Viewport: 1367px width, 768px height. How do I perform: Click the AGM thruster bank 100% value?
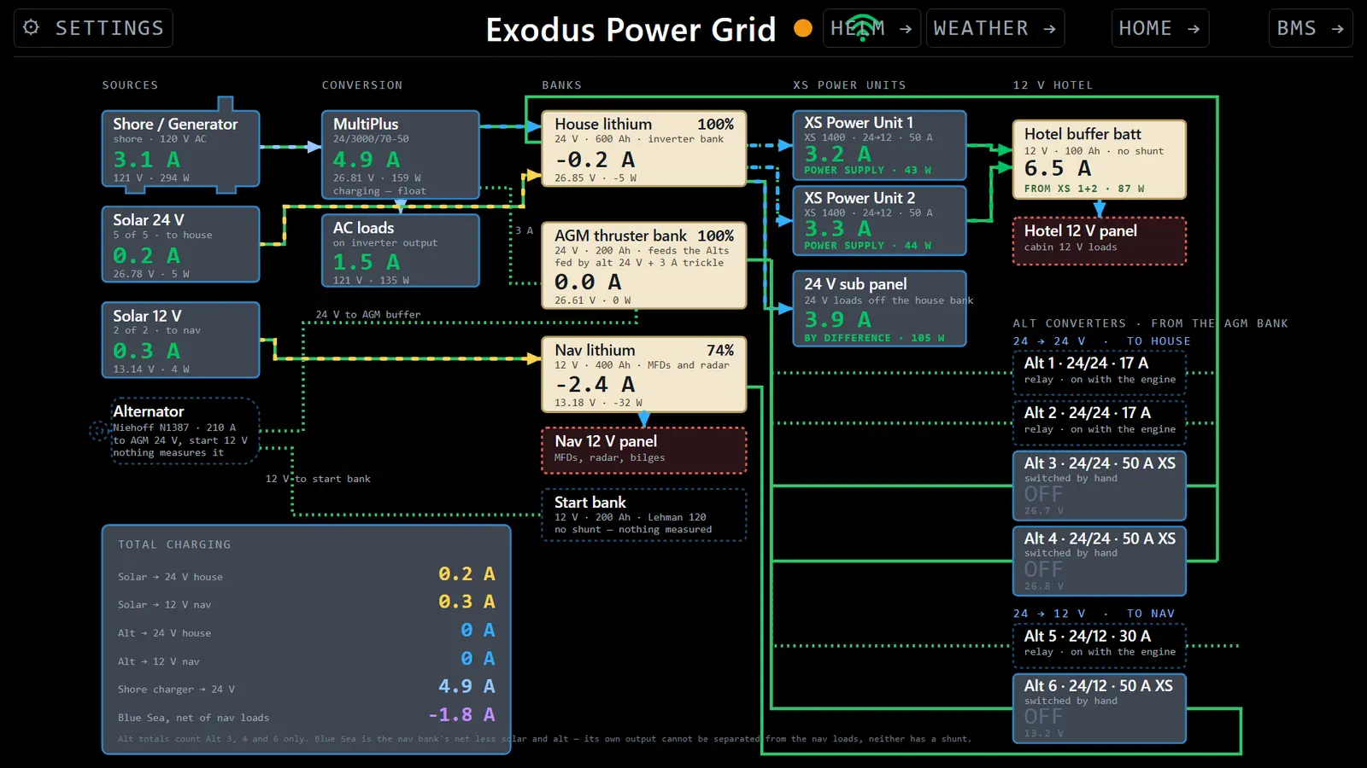click(x=715, y=236)
